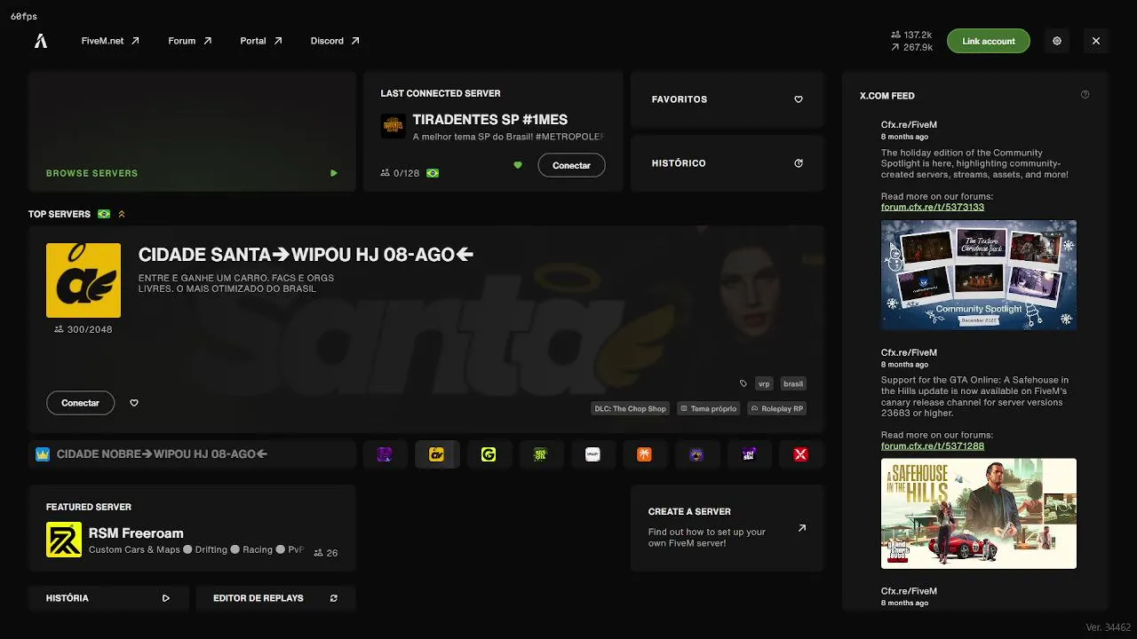The width and height of the screenshot is (1137, 639).
Task: Connect to the Cidade Santa server
Action: point(80,403)
